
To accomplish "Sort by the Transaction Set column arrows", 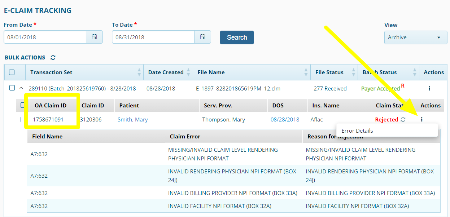I will click(139, 72).
